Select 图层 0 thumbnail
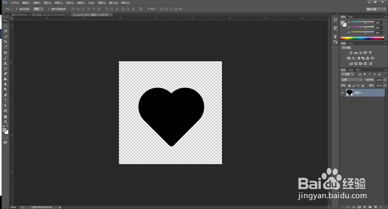 coord(350,93)
